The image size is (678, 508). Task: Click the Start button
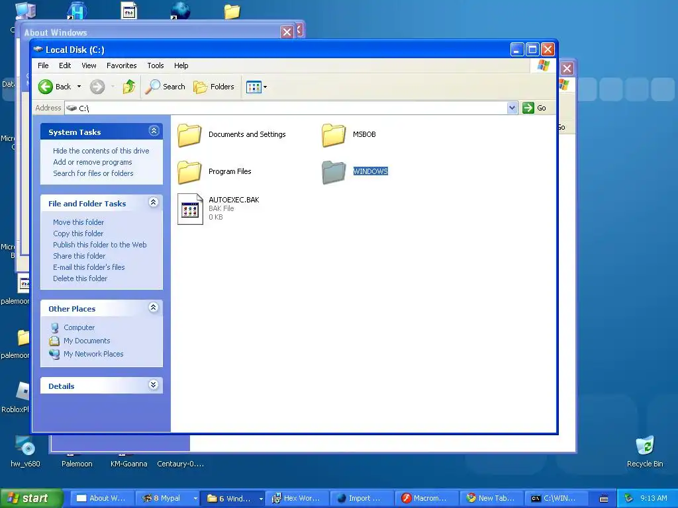[31, 499]
